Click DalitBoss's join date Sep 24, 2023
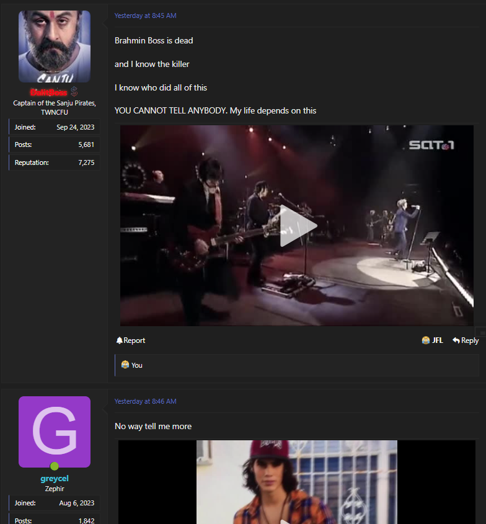Image resolution: width=486 pixels, height=524 pixels. [x=76, y=127]
